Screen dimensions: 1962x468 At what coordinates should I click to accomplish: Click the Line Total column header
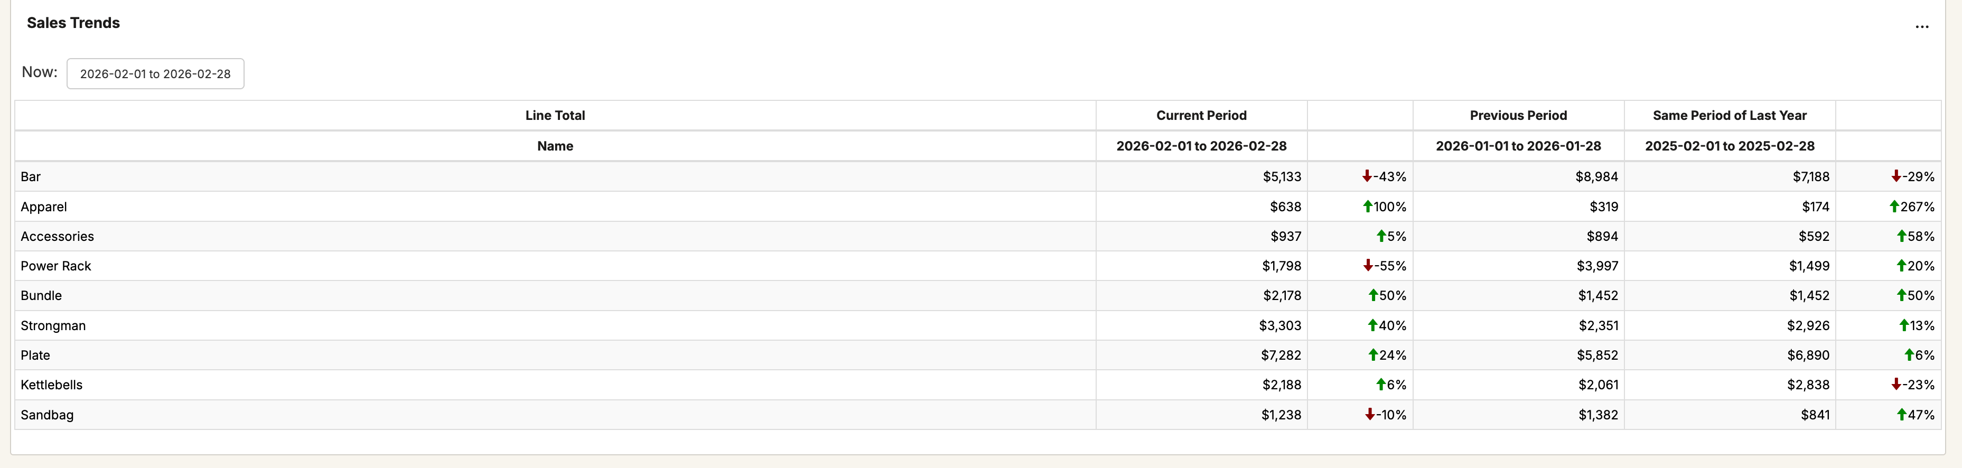555,116
